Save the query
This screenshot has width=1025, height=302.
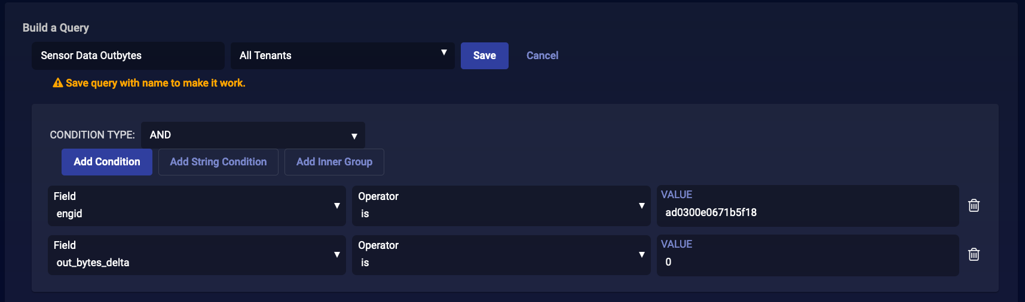click(484, 56)
